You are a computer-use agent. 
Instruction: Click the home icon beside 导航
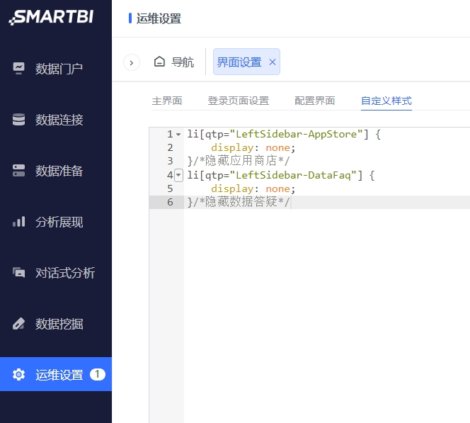159,62
